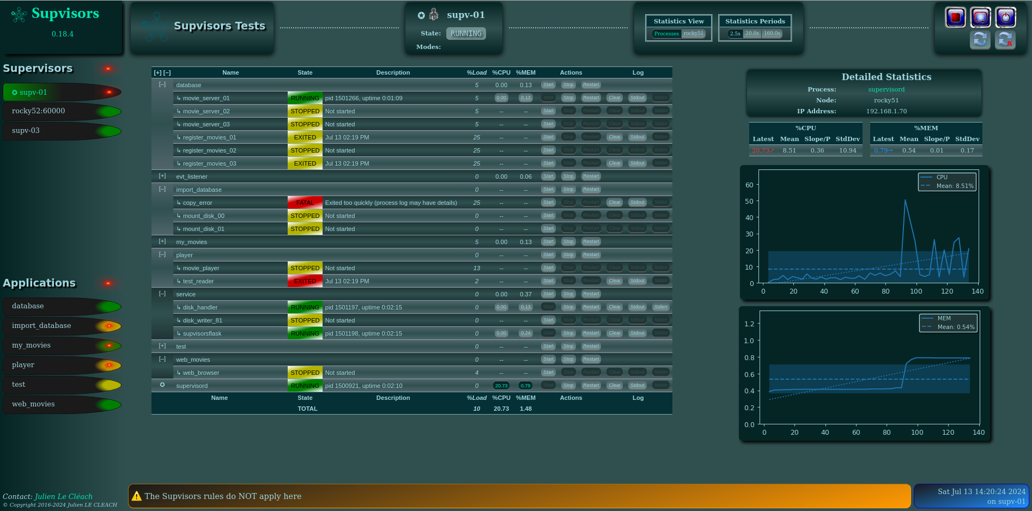1032x511 pixels.
Task: Collapse the player application group
Action: pos(162,254)
